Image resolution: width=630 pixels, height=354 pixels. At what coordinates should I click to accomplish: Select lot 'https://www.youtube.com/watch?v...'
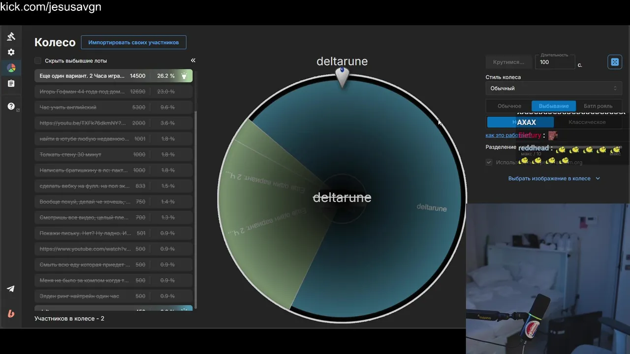click(x=113, y=249)
